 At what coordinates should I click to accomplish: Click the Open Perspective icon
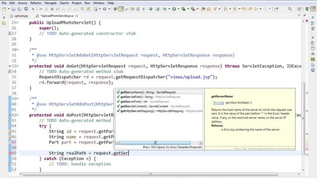pos(299,9)
